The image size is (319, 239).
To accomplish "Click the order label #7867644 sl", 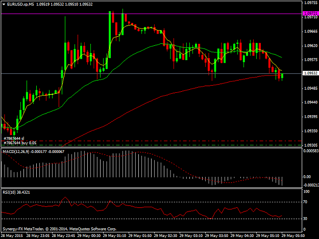I will click(14, 139).
